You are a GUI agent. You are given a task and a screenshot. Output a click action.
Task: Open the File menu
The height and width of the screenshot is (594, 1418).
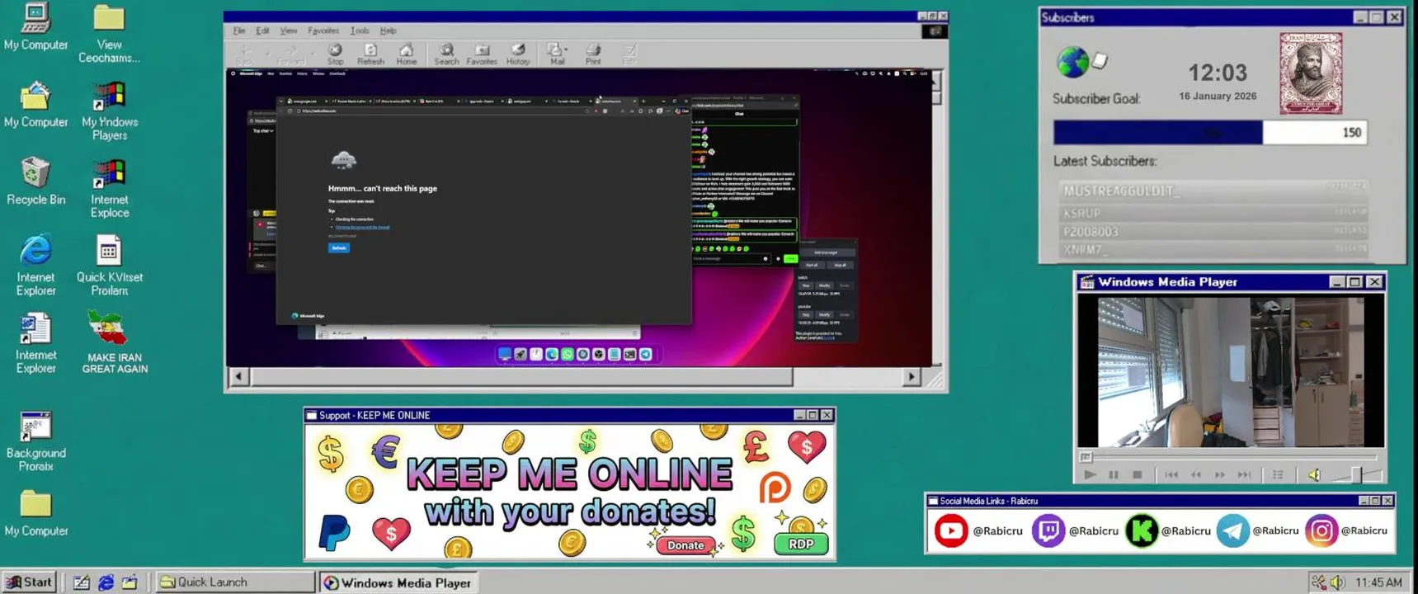point(239,31)
